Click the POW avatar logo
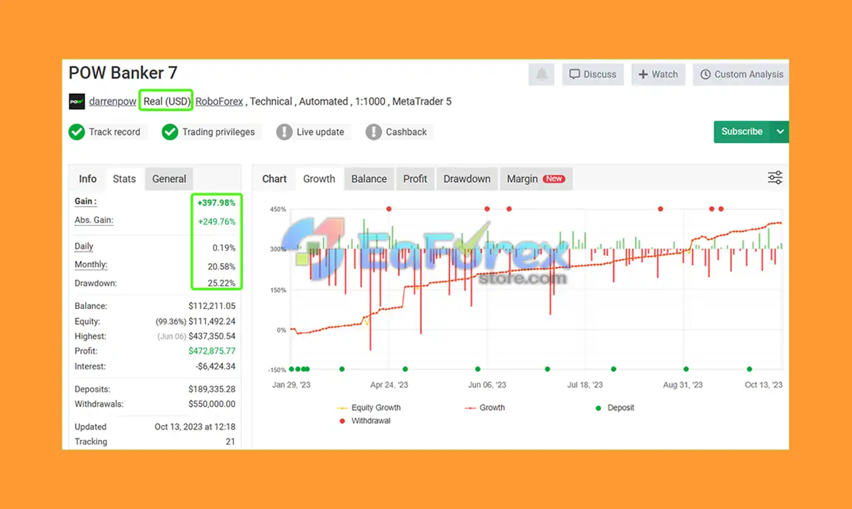The image size is (852, 509). [77, 102]
